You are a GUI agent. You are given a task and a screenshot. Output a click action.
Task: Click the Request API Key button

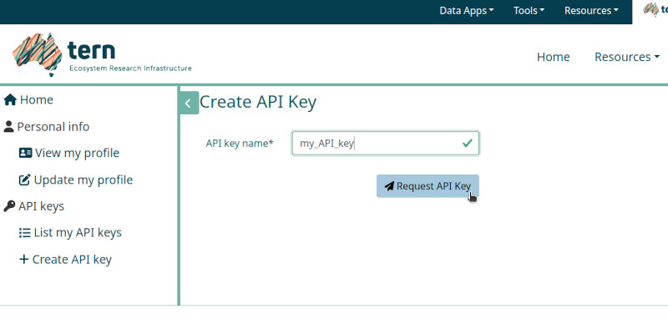pos(428,186)
